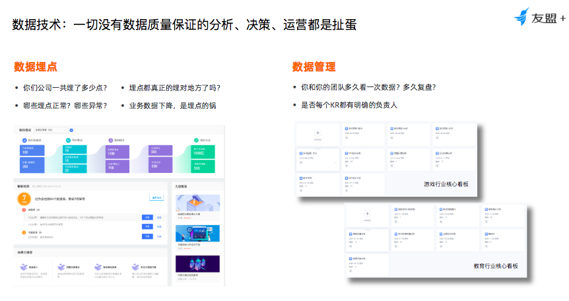Click the orange score badge showing 7
Viewport: 569px width, 301px height.
point(24,198)
